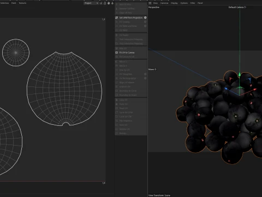
Task: Select partially visible UV island at bottom-left
Action: click(10, 141)
